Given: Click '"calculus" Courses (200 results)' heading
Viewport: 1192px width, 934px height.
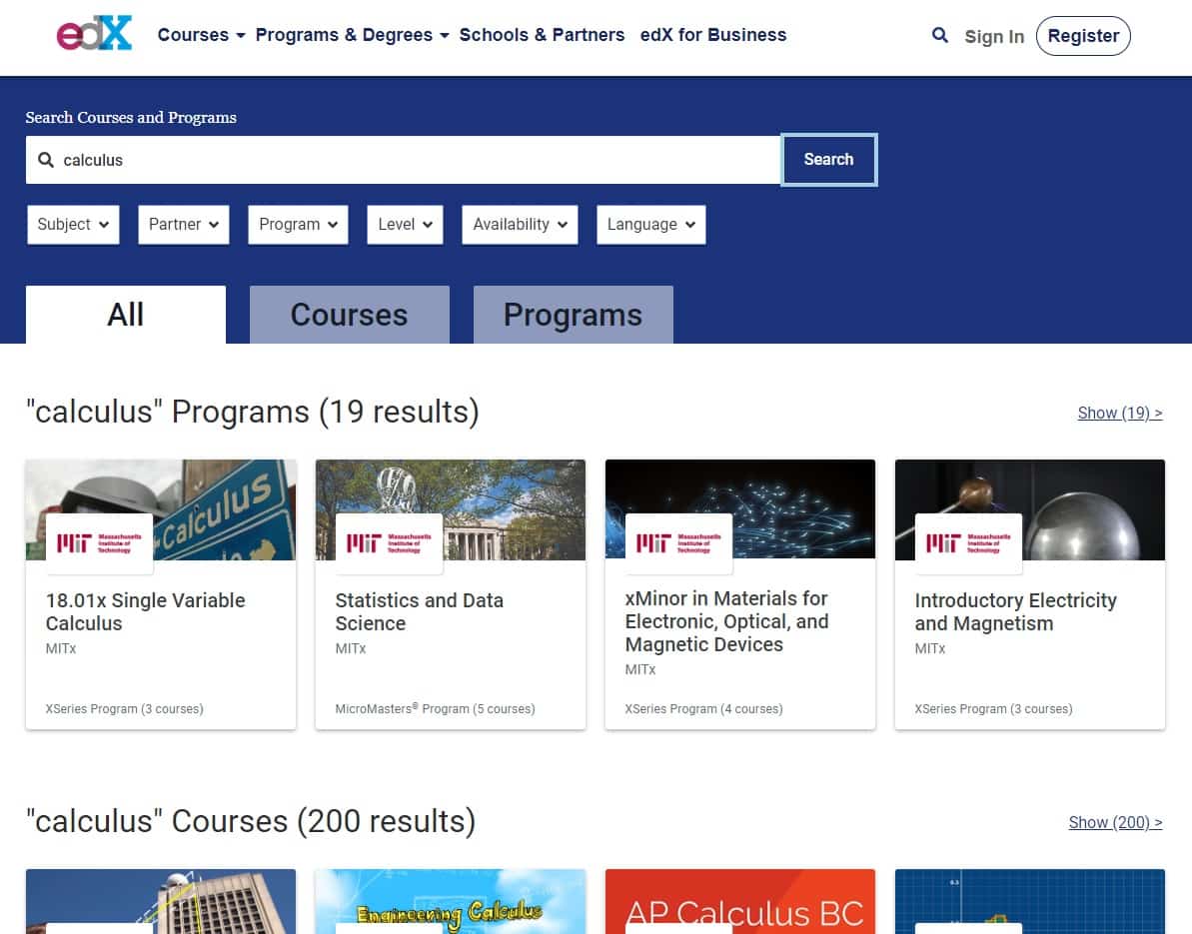Looking at the screenshot, I should [251, 821].
